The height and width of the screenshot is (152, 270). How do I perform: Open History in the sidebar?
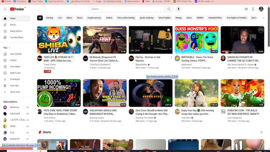16,60
